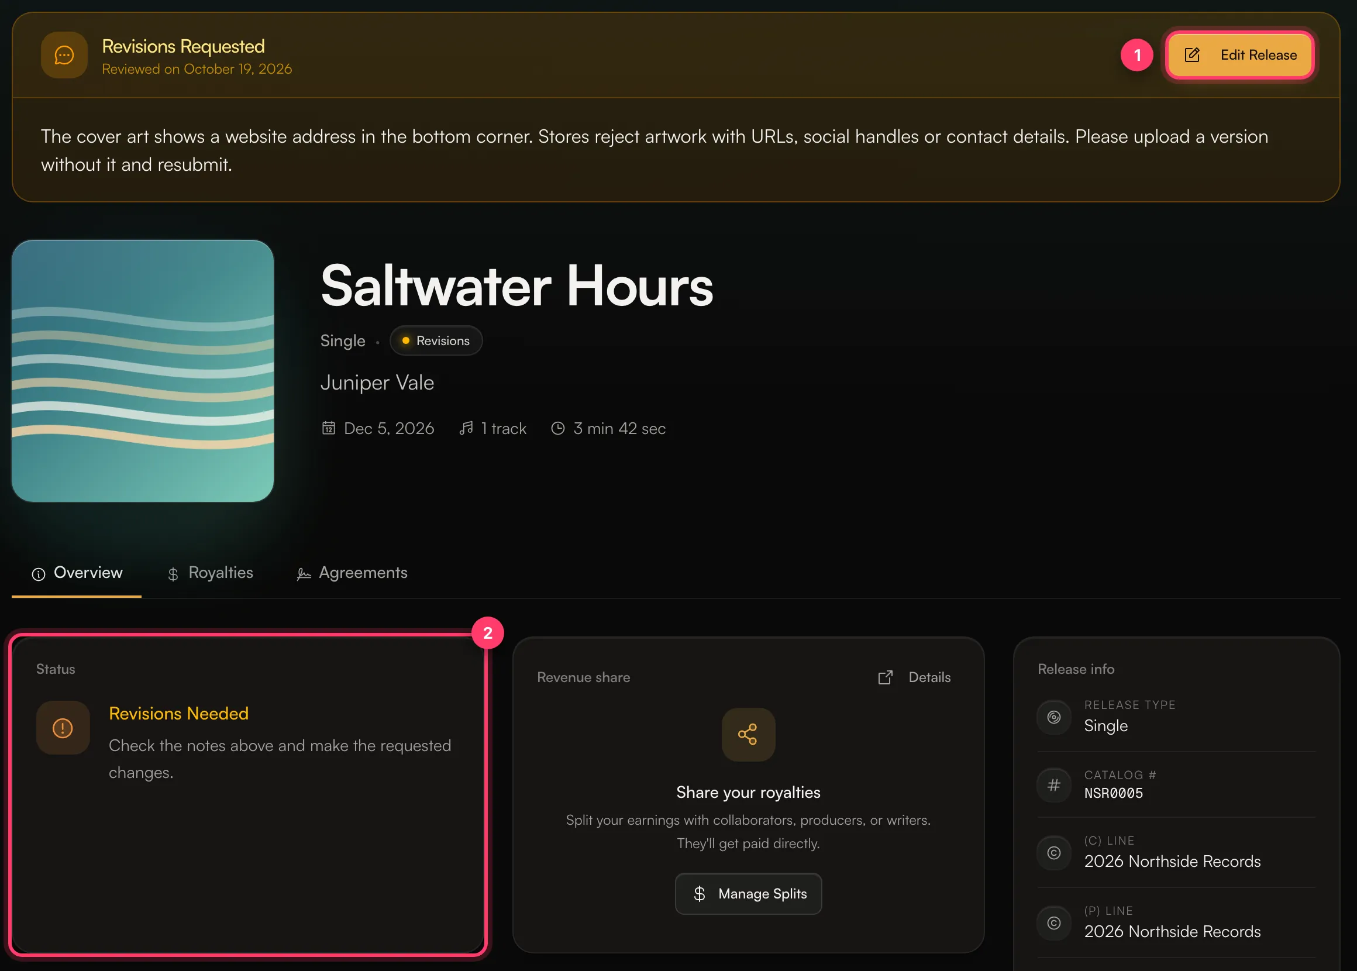Click the Manage Splits button

[x=749, y=894]
